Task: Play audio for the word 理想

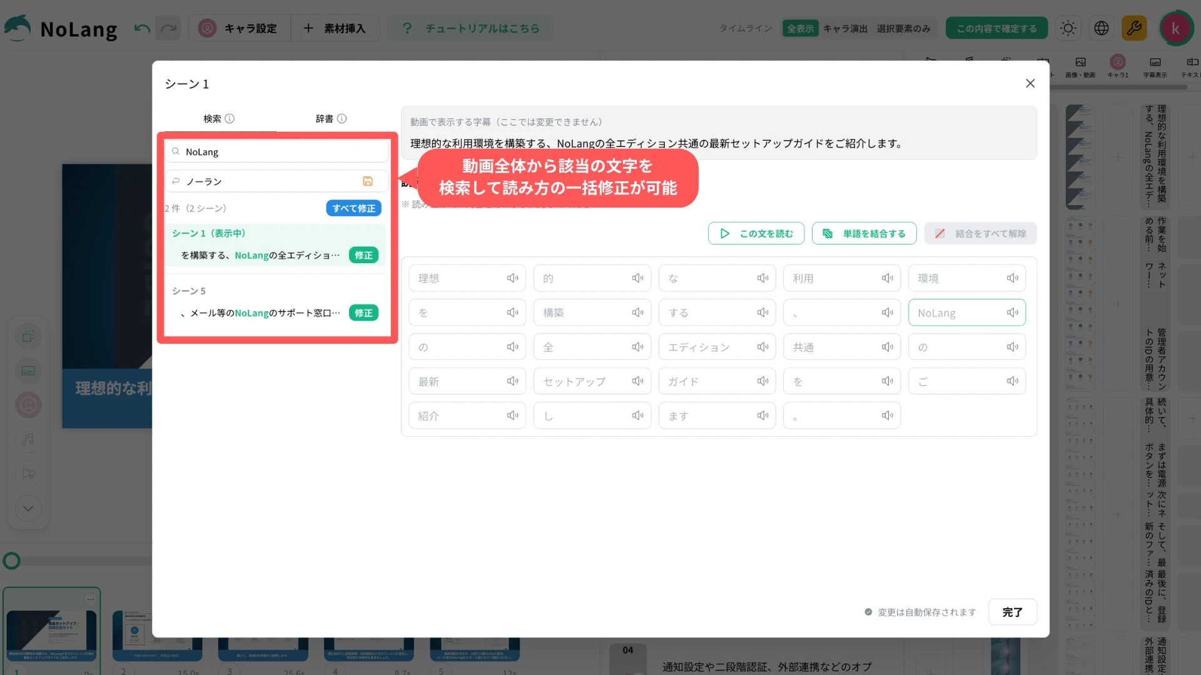Action: point(512,278)
